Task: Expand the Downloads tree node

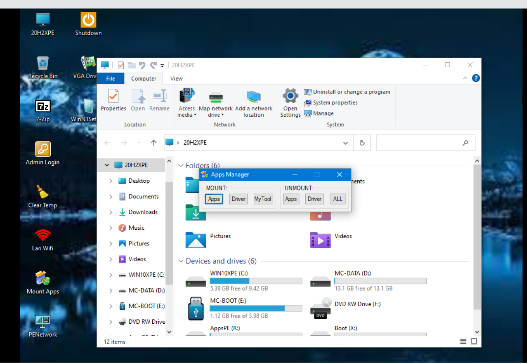Action: click(x=111, y=212)
